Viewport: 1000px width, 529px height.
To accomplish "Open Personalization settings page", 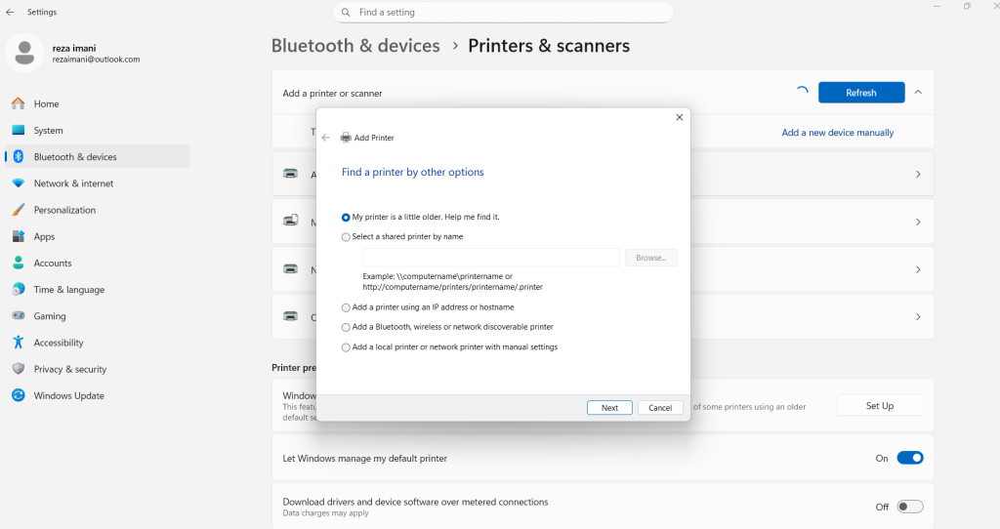I will (98, 210).
